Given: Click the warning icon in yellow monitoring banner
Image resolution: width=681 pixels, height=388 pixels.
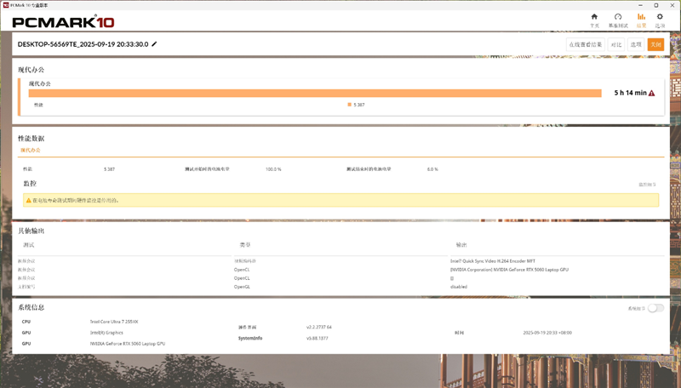Looking at the screenshot, I should click(28, 201).
